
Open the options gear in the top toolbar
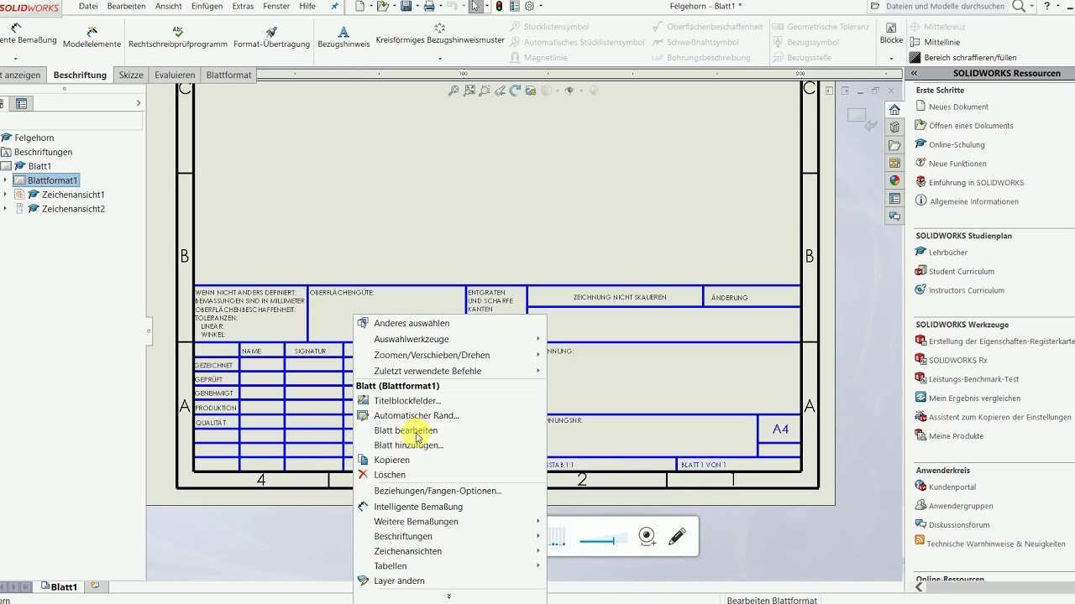coord(530,7)
